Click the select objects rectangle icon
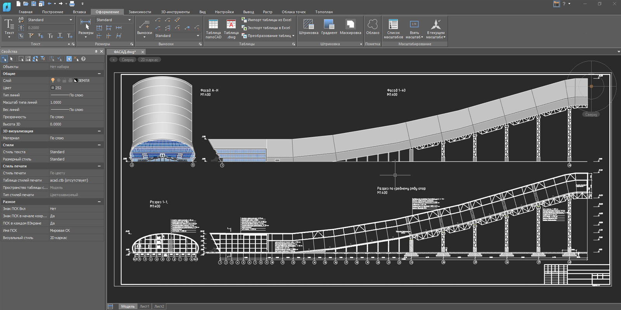Image resolution: width=621 pixels, height=310 pixels. click(x=21, y=59)
